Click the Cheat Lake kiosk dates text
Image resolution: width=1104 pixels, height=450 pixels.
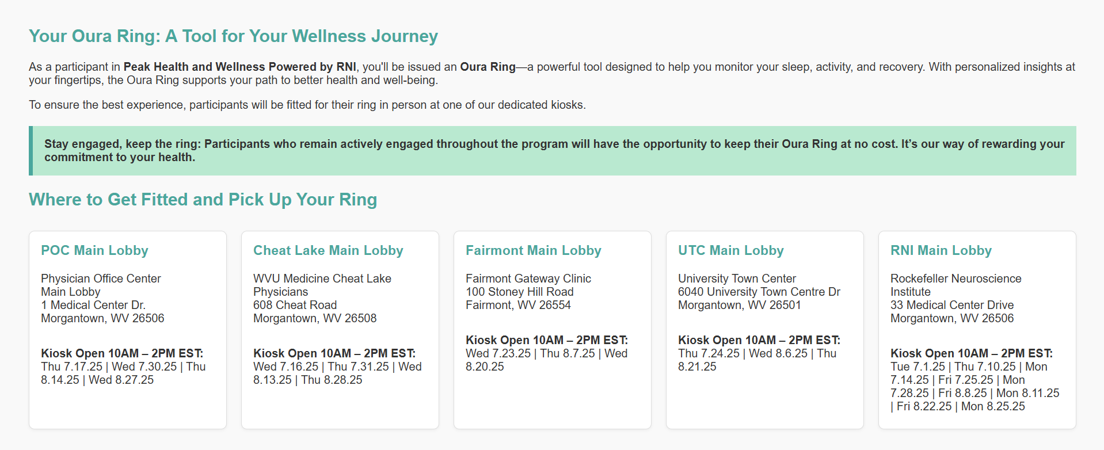coord(337,373)
